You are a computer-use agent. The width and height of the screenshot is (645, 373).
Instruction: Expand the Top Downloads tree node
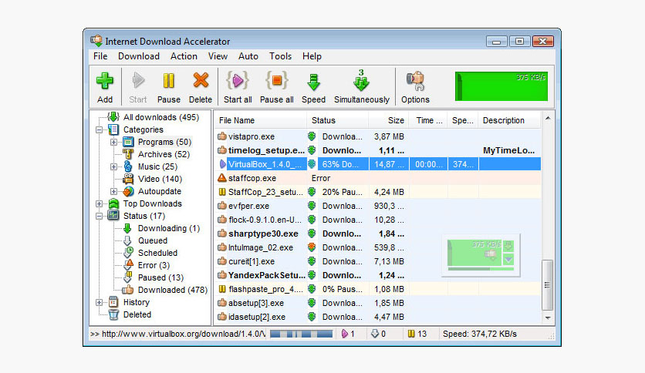click(x=100, y=204)
